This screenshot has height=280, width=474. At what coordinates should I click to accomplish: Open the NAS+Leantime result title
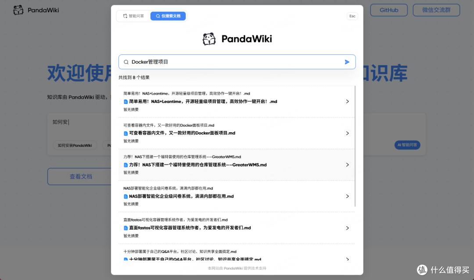click(203, 102)
